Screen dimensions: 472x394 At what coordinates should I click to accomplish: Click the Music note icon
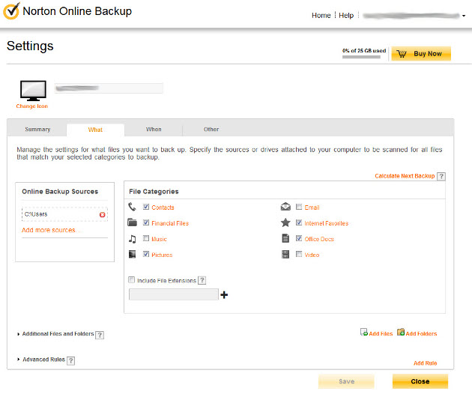tap(132, 239)
